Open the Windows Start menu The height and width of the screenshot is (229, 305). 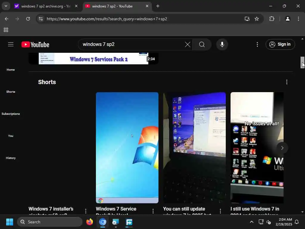[x=10, y=222]
